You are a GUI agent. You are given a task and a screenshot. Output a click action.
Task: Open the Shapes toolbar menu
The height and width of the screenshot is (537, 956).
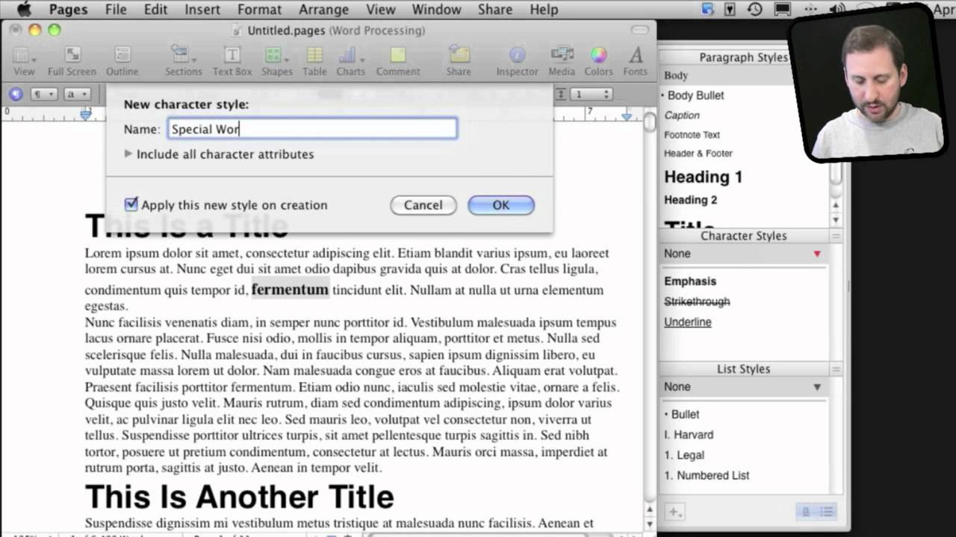pyautogui.click(x=276, y=61)
